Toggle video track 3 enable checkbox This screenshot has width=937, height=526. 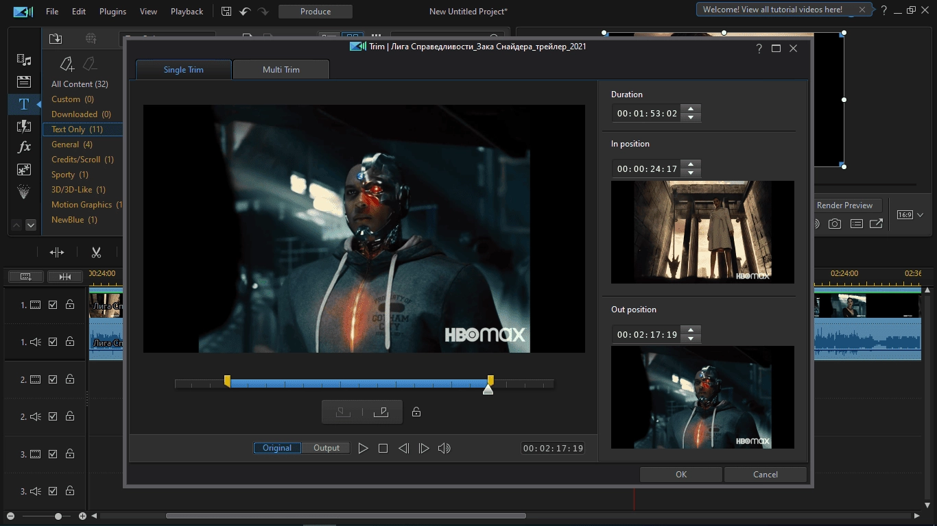pos(53,454)
